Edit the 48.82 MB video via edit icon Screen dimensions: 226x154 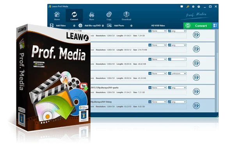196,63
